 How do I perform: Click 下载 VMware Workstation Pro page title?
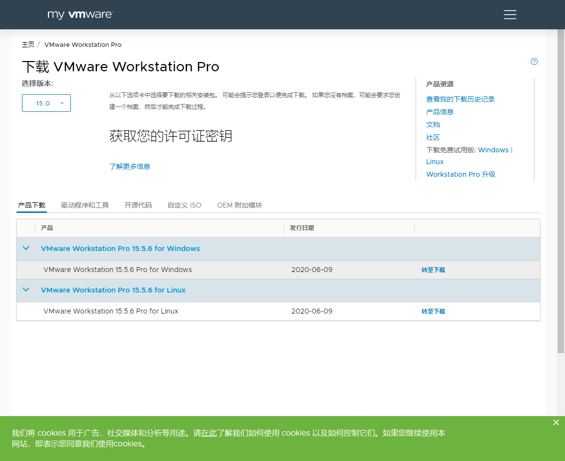(120, 66)
